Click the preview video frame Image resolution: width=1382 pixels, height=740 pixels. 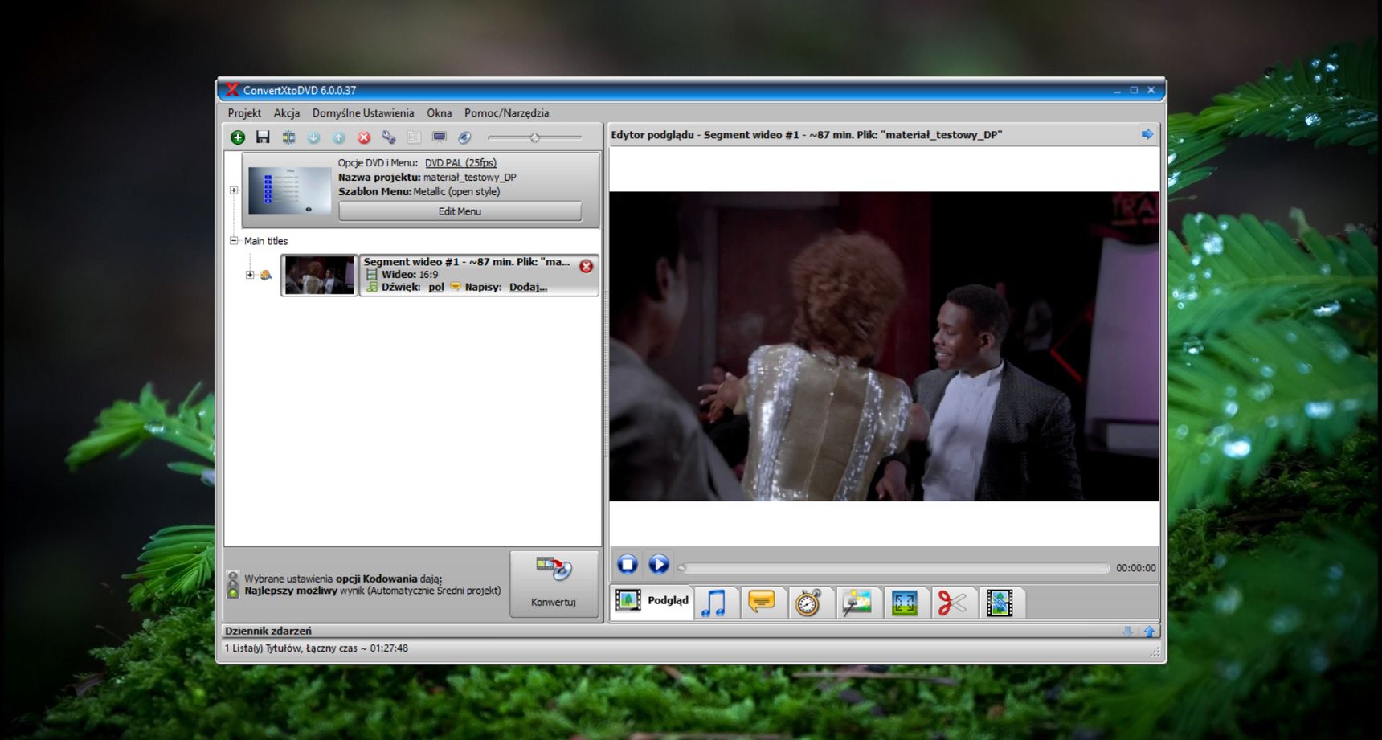884,346
